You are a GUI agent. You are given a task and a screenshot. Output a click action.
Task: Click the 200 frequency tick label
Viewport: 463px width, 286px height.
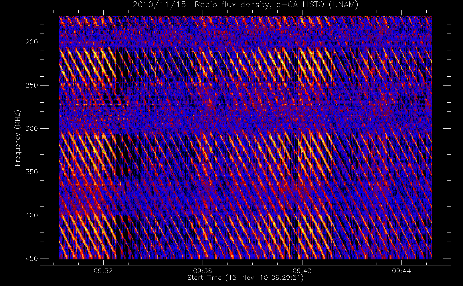pyautogui.click(x=31, y=42)
